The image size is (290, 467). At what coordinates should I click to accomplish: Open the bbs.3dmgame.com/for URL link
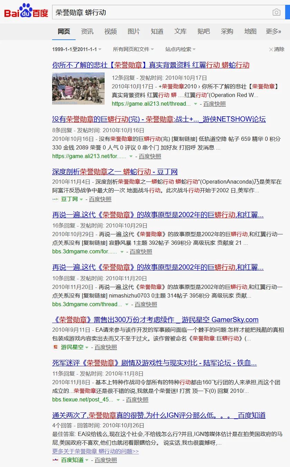tap(85, 251)
